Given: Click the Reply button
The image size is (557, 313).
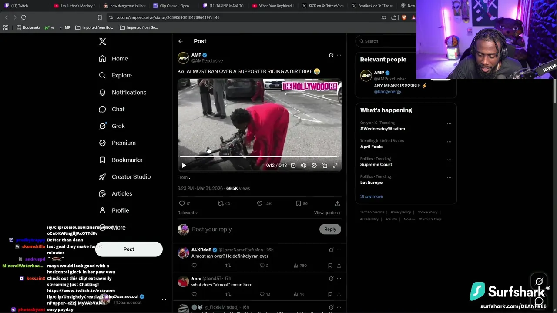Looking at the screenshot, I should (330, 229).
